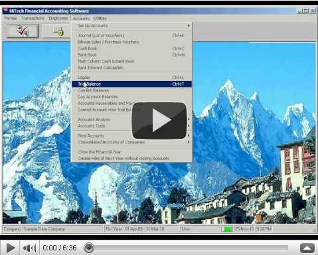Image resolution: width=318 pixels, height=255 pixels.
Task: Click the red checkmark toolbar icon
Action: pos(23,31)
